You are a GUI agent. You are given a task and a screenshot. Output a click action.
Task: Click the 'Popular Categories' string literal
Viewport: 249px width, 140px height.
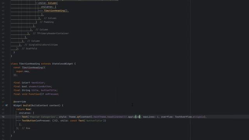(42, 117)
